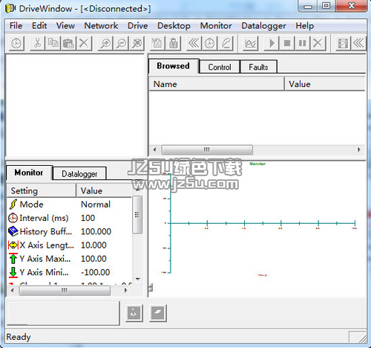Click the Normal mode value
371x348 pixels.
pyautogui.click(x=96, y=204)
